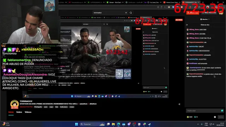226x127 pixels.
Task: Click kelvinx10y's 'JUJUTSO' chat message
Action: 196,59
